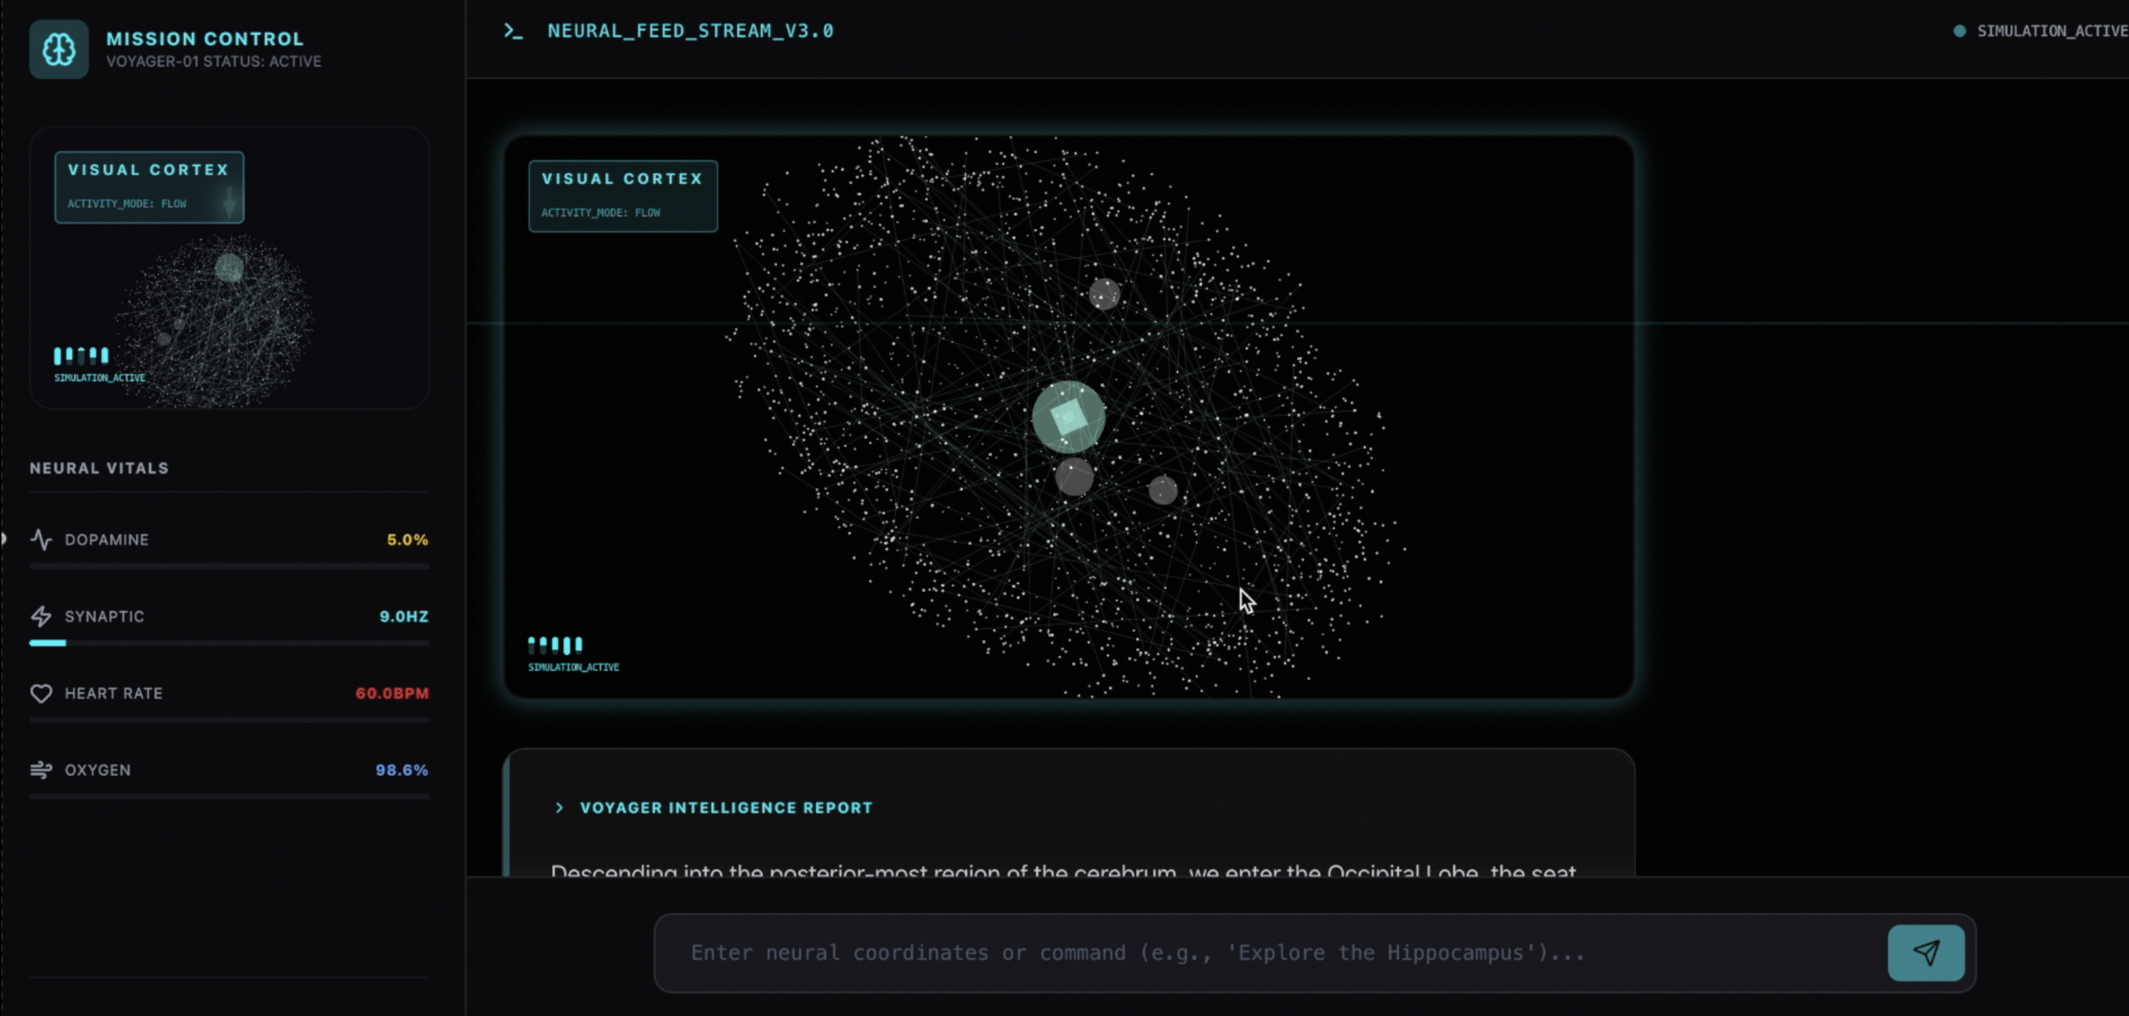Click the collapse handle at sidebar left edge
Viewport: 2129px width, 1016px height.
[x=3, y=540]
